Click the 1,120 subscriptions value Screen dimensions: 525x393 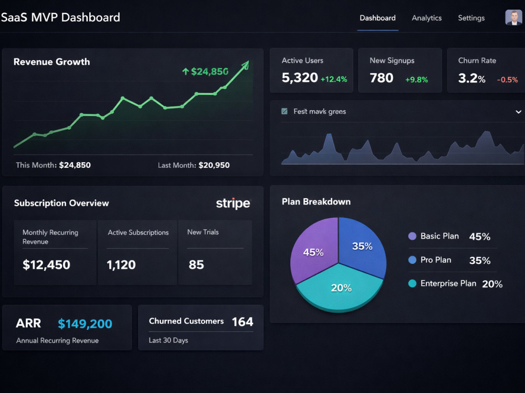coord(121,265)
